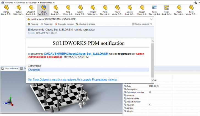This screenshot has width=200, height=116.
Task: Select the King Black file icon
Action: click(56, 8)
